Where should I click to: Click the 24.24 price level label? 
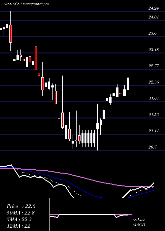click(153, 8)
